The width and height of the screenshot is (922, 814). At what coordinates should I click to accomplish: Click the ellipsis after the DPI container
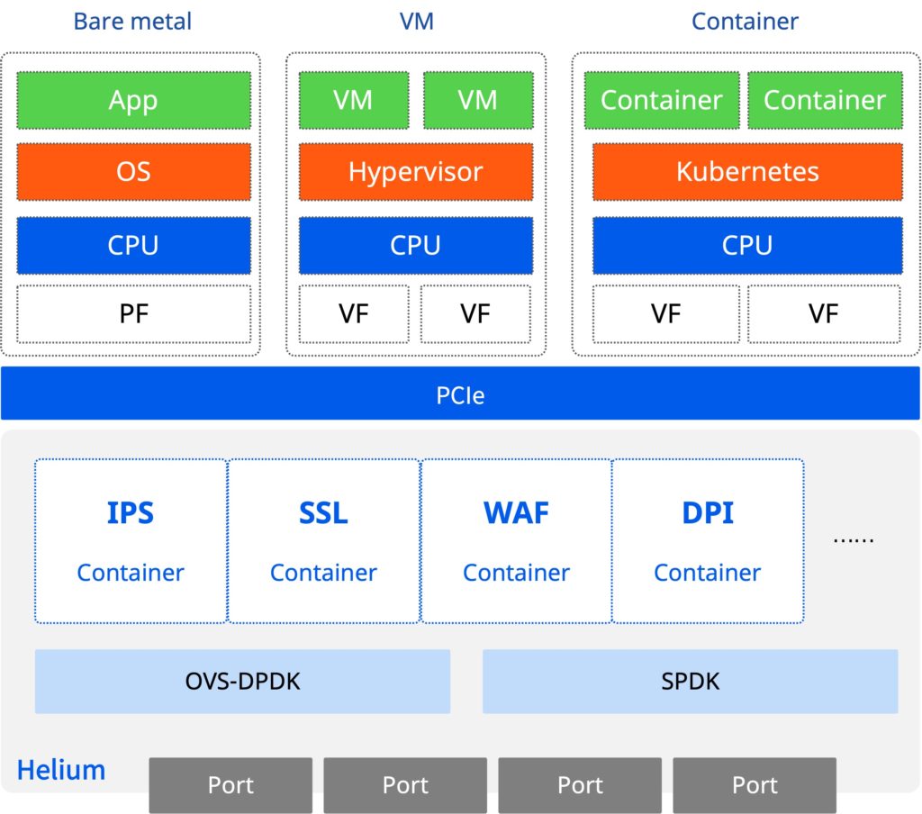854,540
